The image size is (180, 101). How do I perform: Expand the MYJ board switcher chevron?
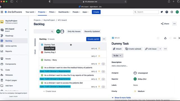click(26, 30)
